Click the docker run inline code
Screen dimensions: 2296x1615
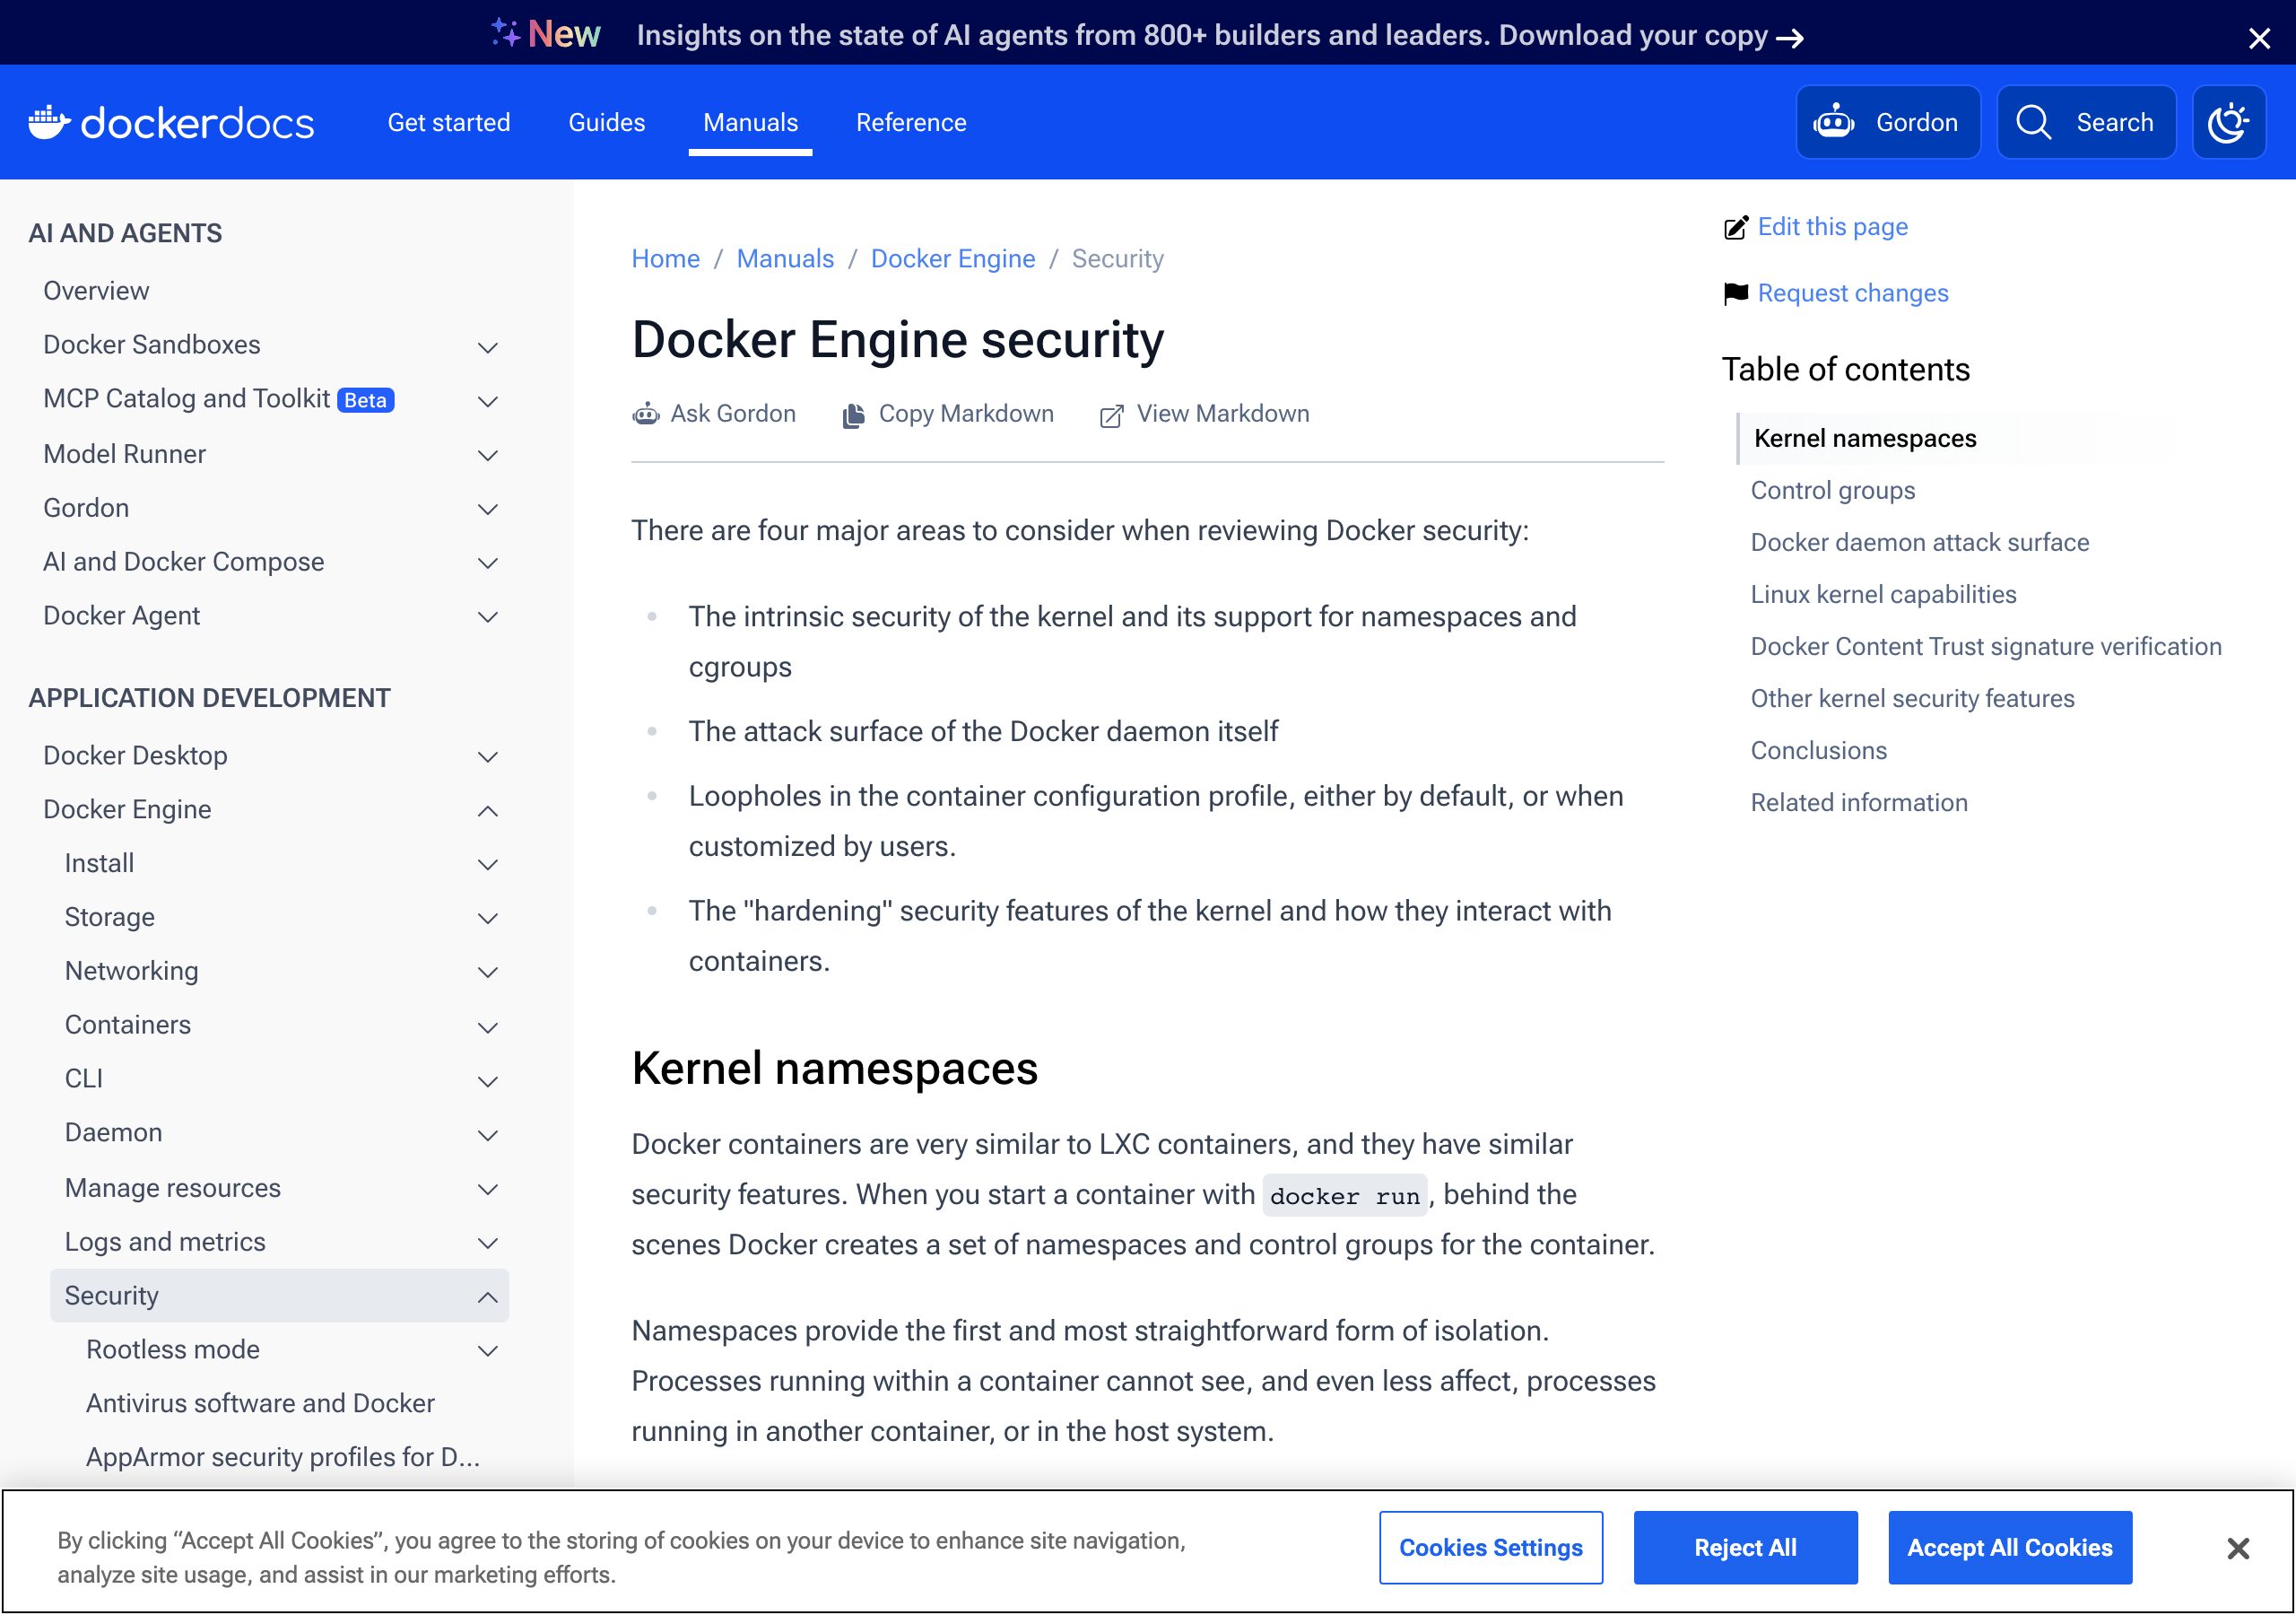tap(1344, 1196)
